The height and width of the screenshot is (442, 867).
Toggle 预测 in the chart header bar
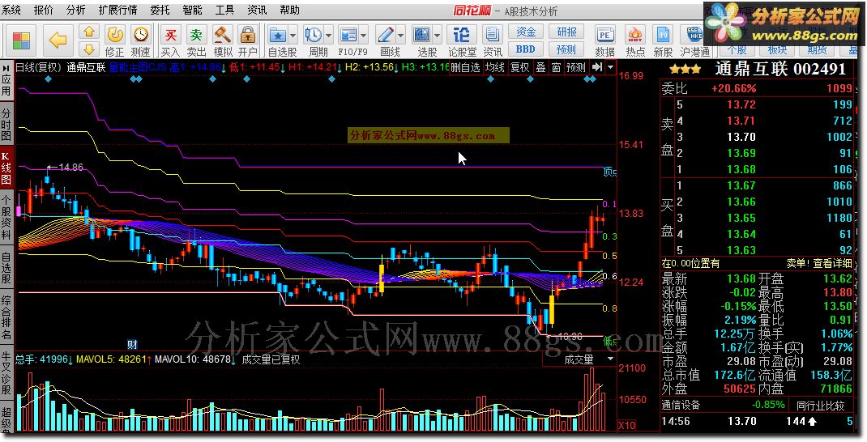coord(576,67)
